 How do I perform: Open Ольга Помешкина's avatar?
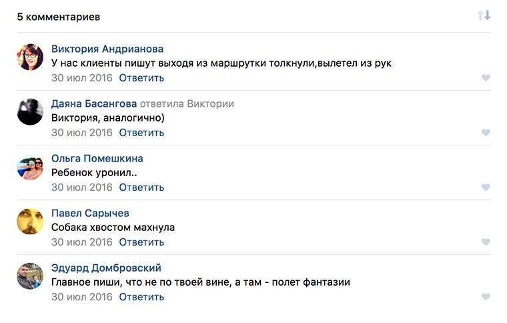[x=30, y=167]
